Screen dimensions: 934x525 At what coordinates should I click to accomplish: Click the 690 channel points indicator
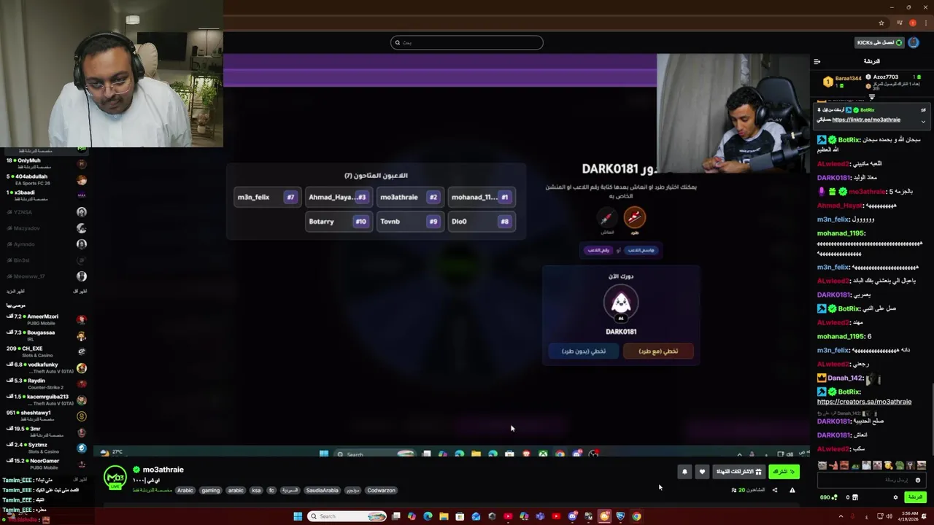[829, 497]
